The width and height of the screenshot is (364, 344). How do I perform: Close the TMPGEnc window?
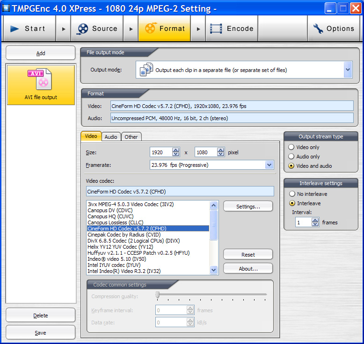coord(356,8)
